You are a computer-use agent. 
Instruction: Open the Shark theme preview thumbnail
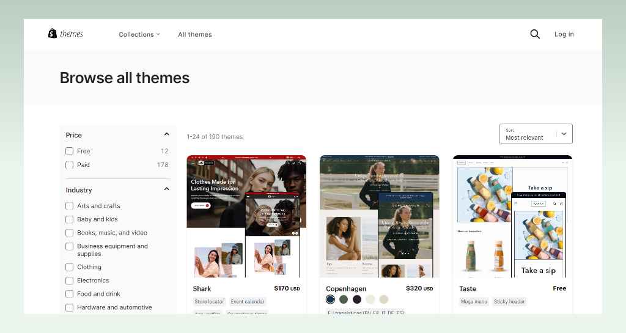[246, 216]
